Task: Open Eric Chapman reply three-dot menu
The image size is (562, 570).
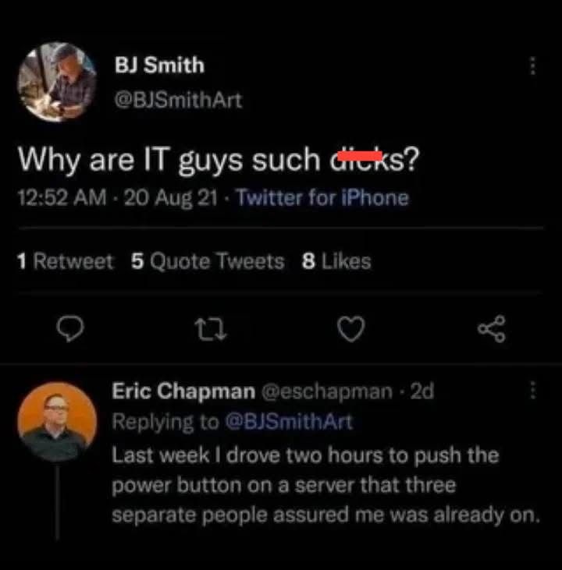Action: (x=533, y=391)
